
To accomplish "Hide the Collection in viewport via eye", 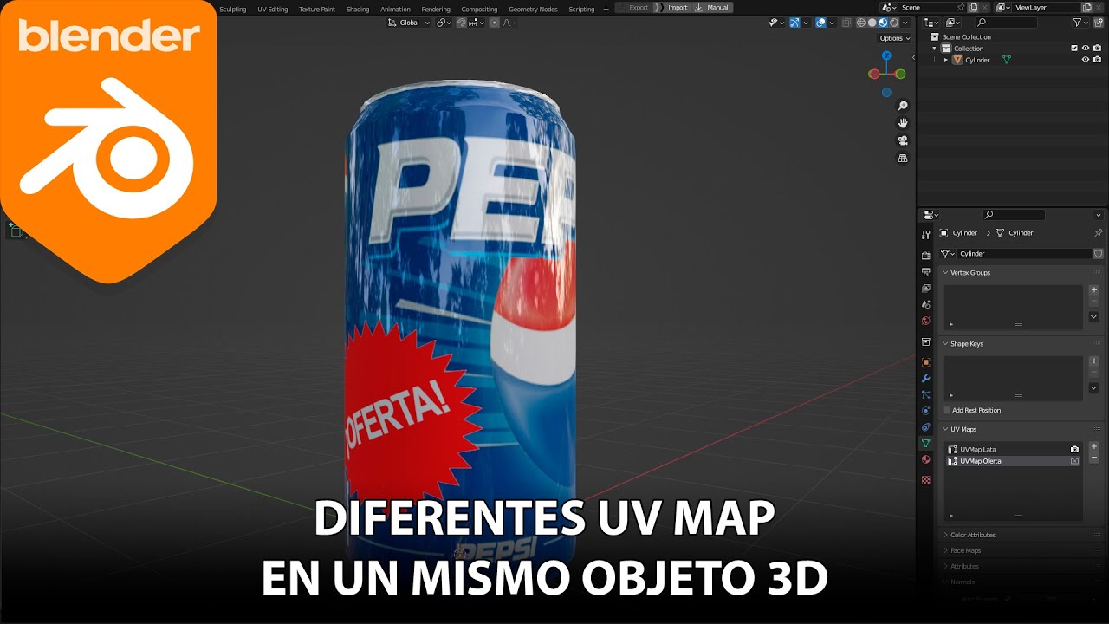I will [1086, 49].
